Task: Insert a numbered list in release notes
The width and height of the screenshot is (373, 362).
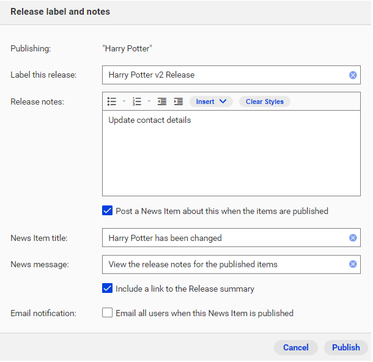Action: pos(137,102)
